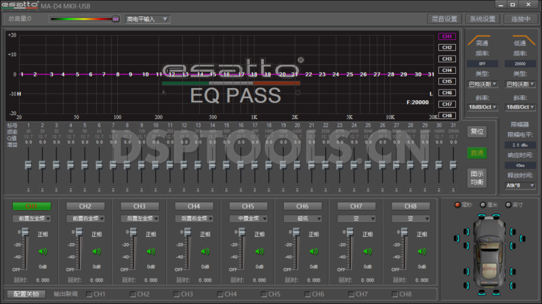
Task: Click the response time field 45ms
Action: (x=520, y=165)
